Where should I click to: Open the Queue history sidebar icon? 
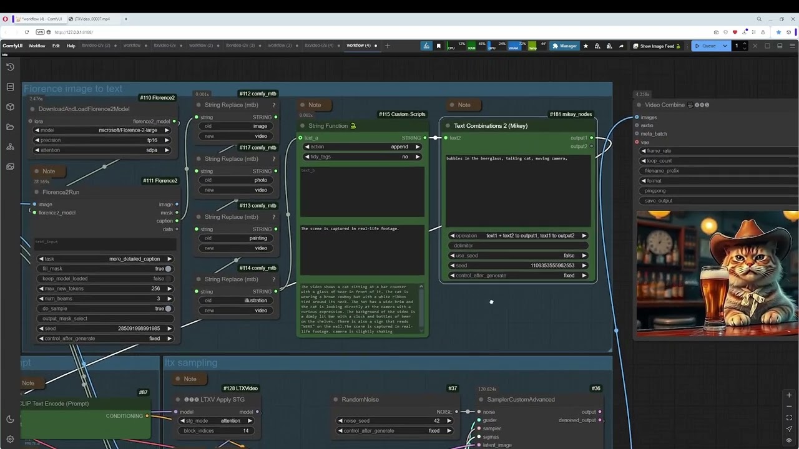(x=10, y=67)
